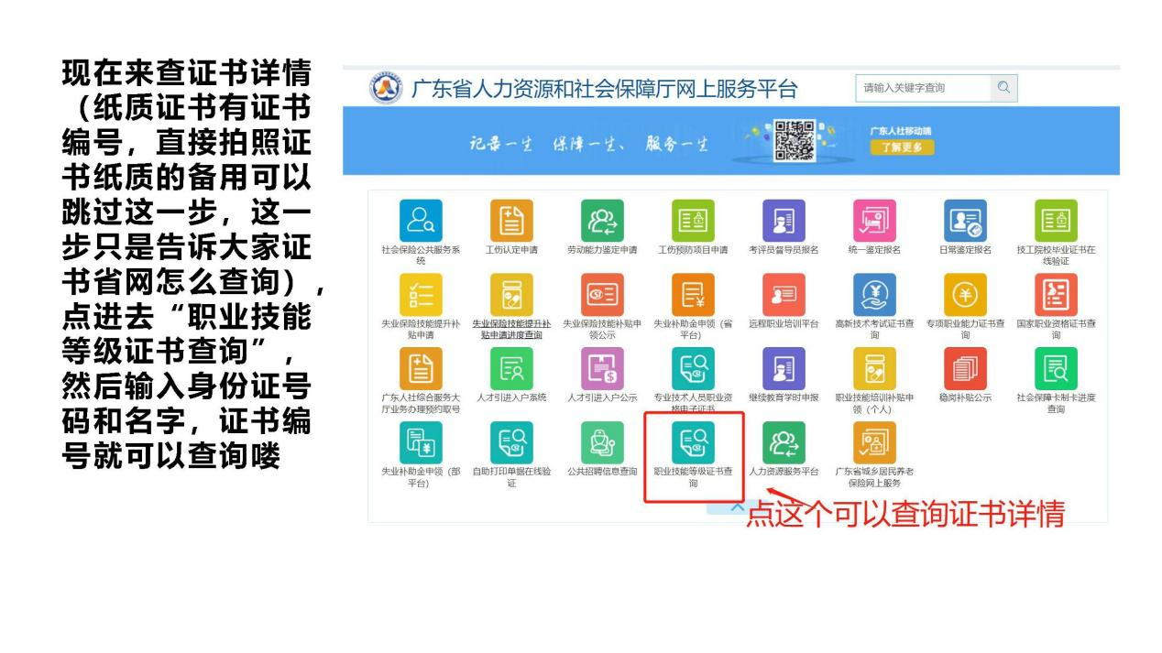Image resolution: width=1162 pixels, height=653 pixels.
Task: Click the 统一鉴定报名 icon
Action: tap(874, 221)
